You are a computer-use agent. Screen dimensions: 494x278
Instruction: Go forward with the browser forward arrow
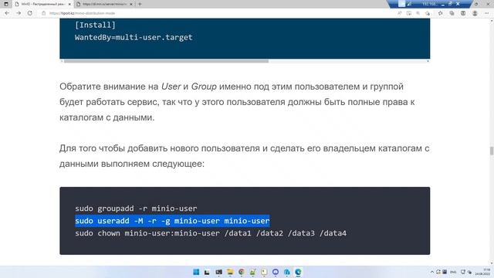[x=19, y=13]
